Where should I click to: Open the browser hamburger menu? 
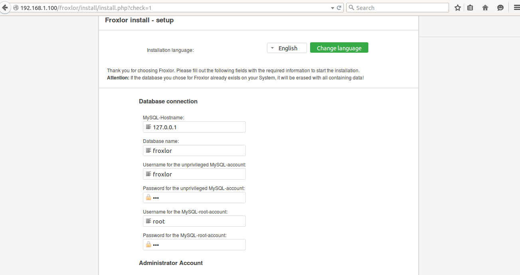tap(516, 8)
